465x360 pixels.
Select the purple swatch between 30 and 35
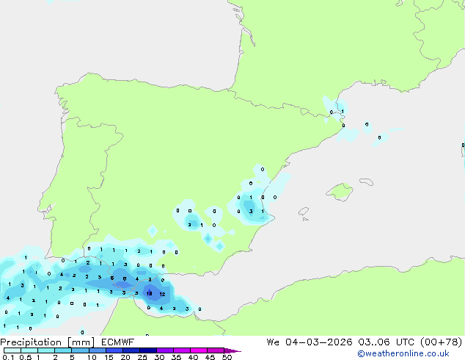165,350
